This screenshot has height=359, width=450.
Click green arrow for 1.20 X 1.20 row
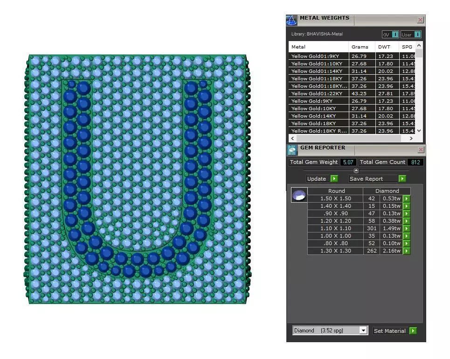(406, 221)
